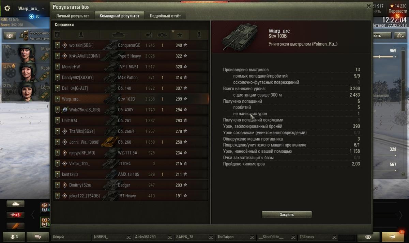Click the x5 experience bonus star icon
Screen dimensions: 409x243
tap(15, 215)
